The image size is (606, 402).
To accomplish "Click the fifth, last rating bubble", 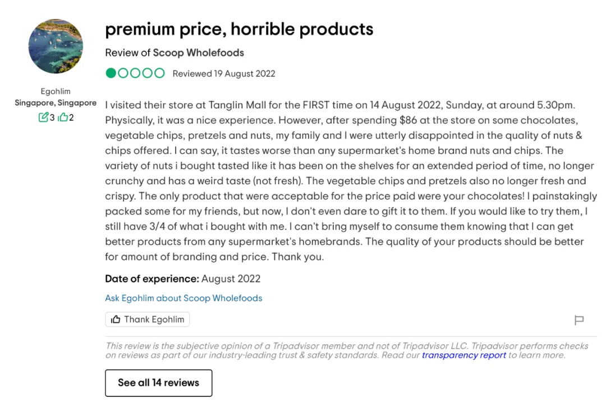I will pyautogui.click(x=159, y=73).
